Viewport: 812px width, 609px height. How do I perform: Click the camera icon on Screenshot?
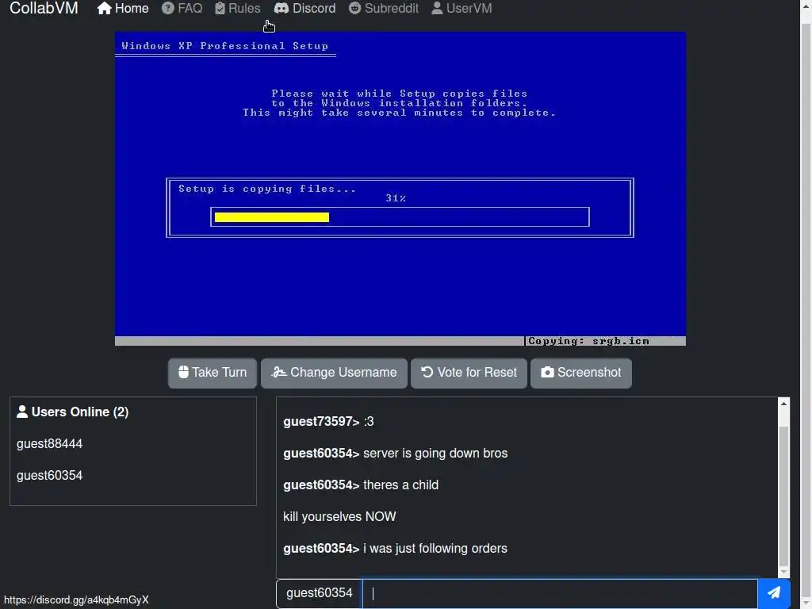pyautogui.click(x=547, y=373)
